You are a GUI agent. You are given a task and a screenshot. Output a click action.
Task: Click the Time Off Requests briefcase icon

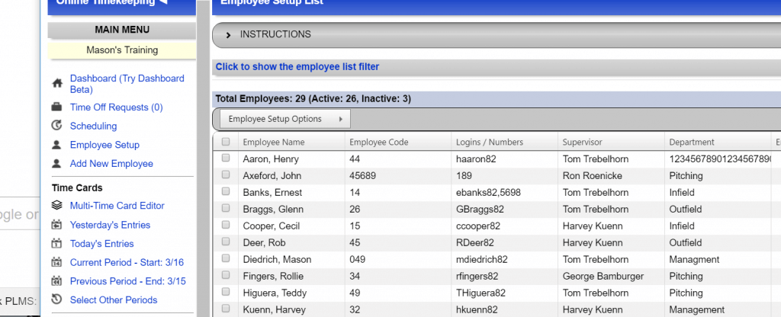(56, 107)
